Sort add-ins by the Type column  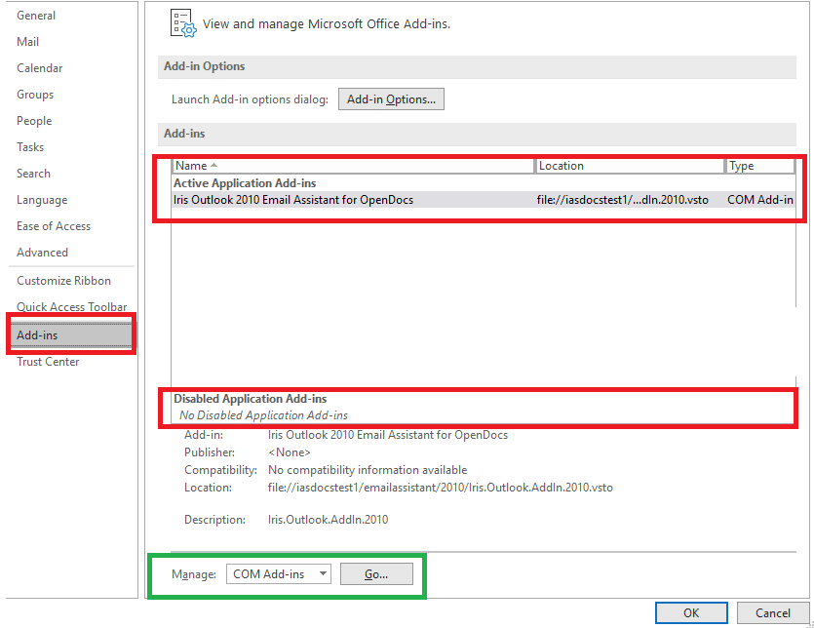click(x=744, y=165)
